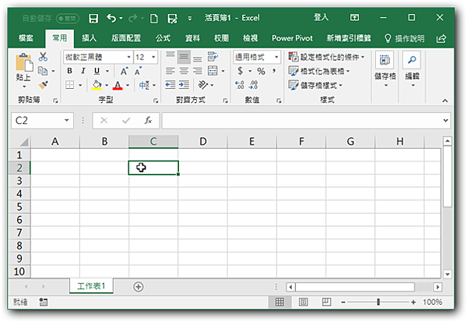Apply currency dollar format
467x322 pixels.
tap(241, 71)
